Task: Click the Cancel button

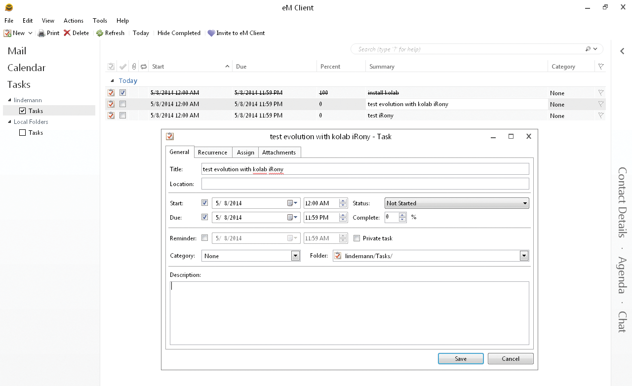Action: [x=511, y=359]
